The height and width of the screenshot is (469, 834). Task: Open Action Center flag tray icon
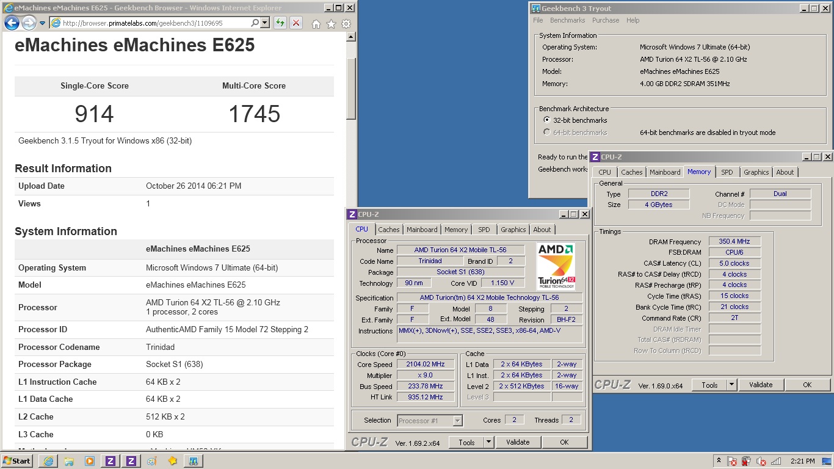click(x=733, y=462)
